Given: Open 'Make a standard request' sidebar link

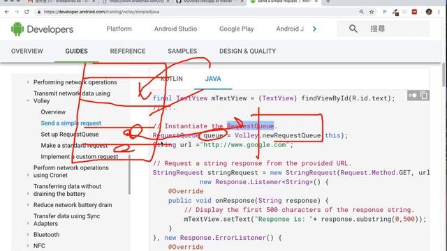Looking at the screenshot, I should [x=74, y=146].
